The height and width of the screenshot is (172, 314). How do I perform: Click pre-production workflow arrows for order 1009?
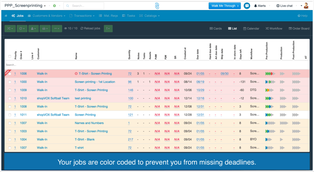click(x=270, y=90)
